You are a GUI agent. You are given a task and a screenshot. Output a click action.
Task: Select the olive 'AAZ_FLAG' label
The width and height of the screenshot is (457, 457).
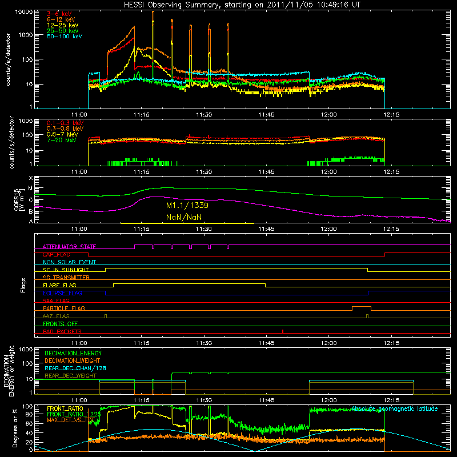pos(56,316)
